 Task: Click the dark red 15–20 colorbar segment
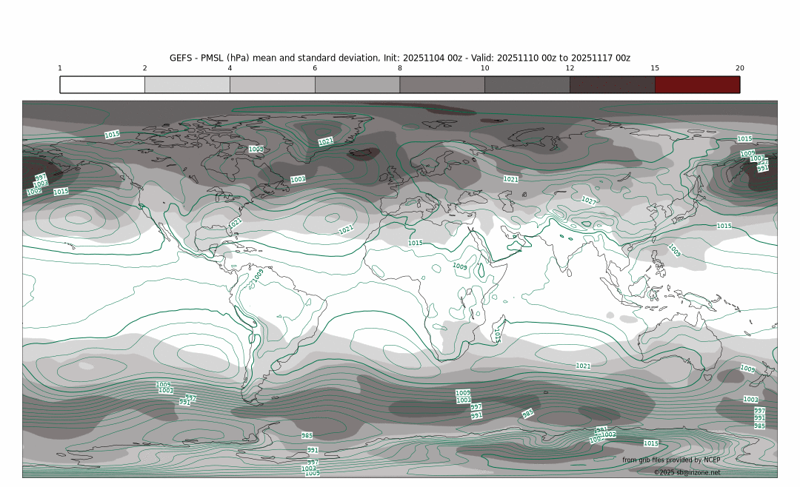coord(697,84)
